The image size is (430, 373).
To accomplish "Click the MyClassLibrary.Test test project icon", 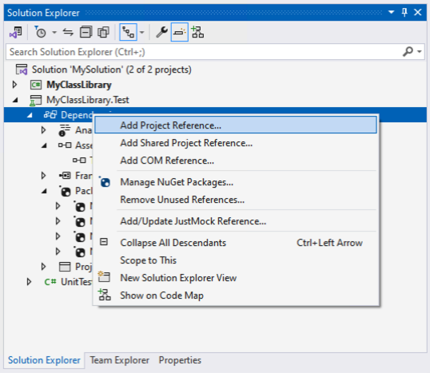I will 36,100.
